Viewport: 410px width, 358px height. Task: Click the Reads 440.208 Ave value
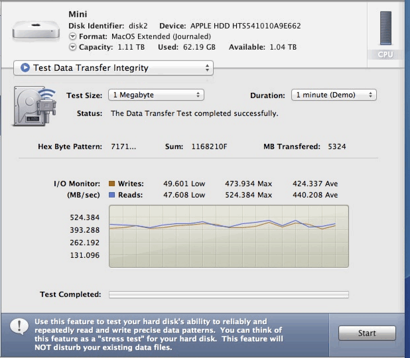pos(315,195)
